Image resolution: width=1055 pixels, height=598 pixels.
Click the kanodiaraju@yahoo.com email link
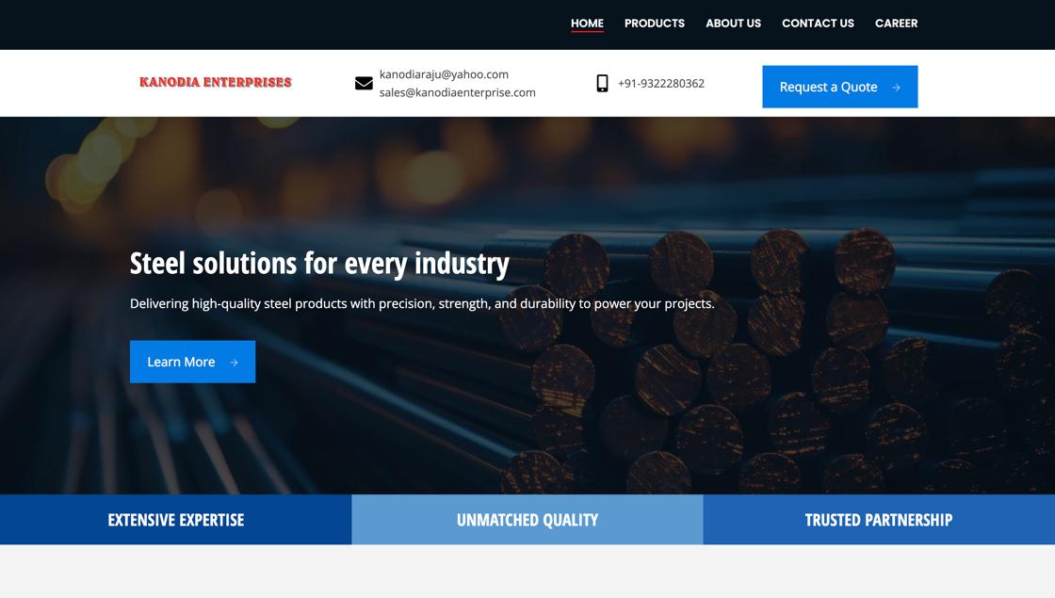coord(444,74)
